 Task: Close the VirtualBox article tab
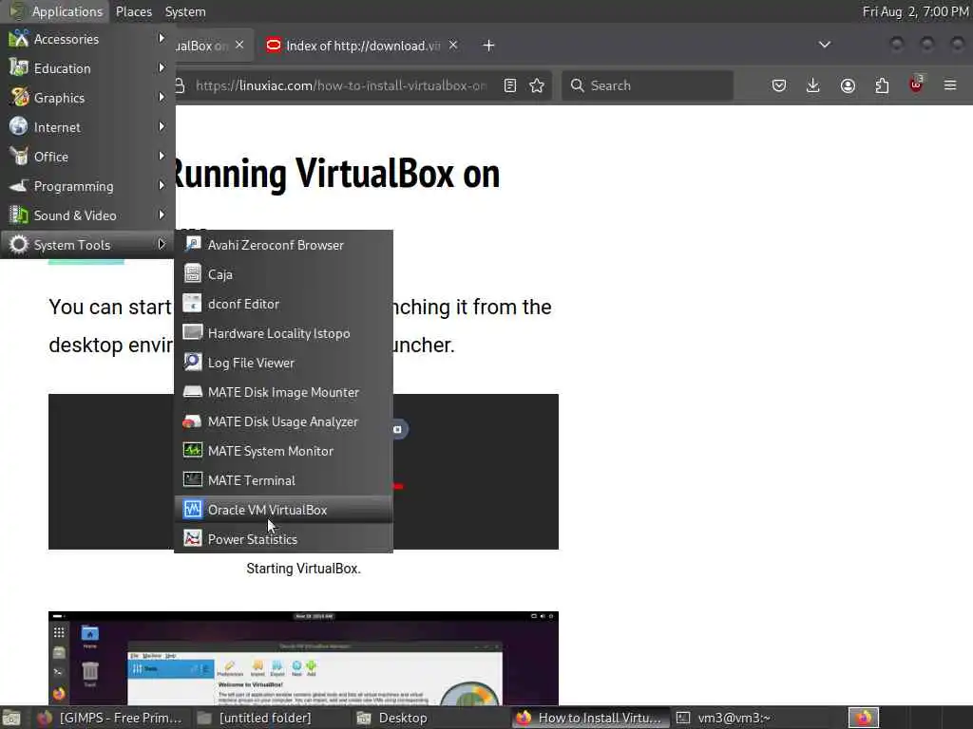point(239,45)
